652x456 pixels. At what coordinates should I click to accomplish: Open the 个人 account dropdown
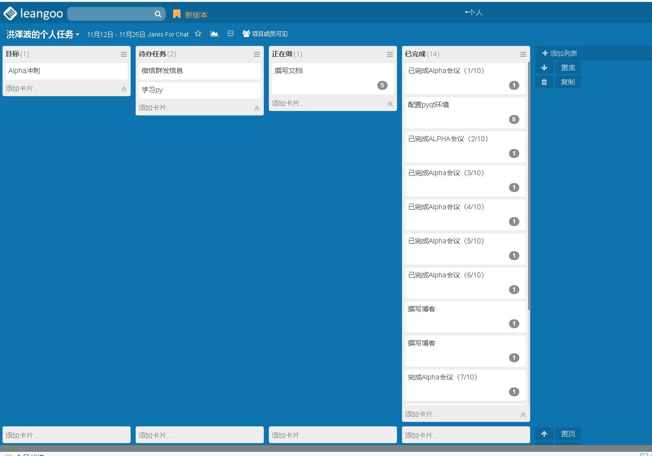click(473, 12)
